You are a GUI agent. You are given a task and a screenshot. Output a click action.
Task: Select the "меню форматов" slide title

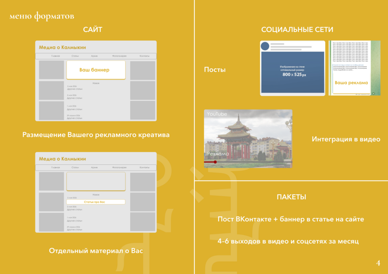pos(42,16)
